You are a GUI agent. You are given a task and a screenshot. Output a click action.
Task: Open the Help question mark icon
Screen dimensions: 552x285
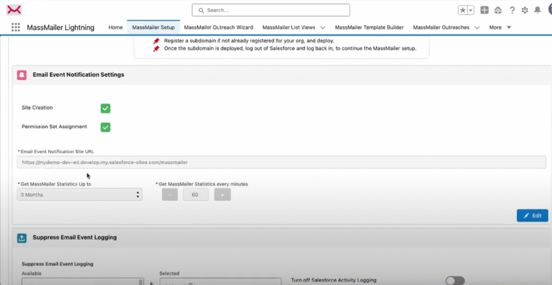point(512,10)
